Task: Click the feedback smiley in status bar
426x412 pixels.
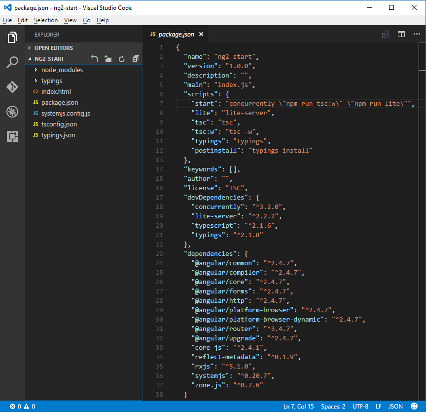Action: [414, 406]
